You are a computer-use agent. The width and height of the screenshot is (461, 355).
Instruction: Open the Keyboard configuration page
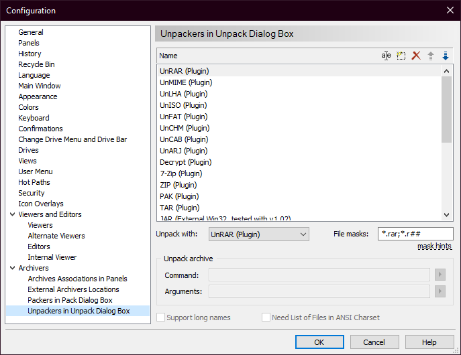[x=34, y=118]
